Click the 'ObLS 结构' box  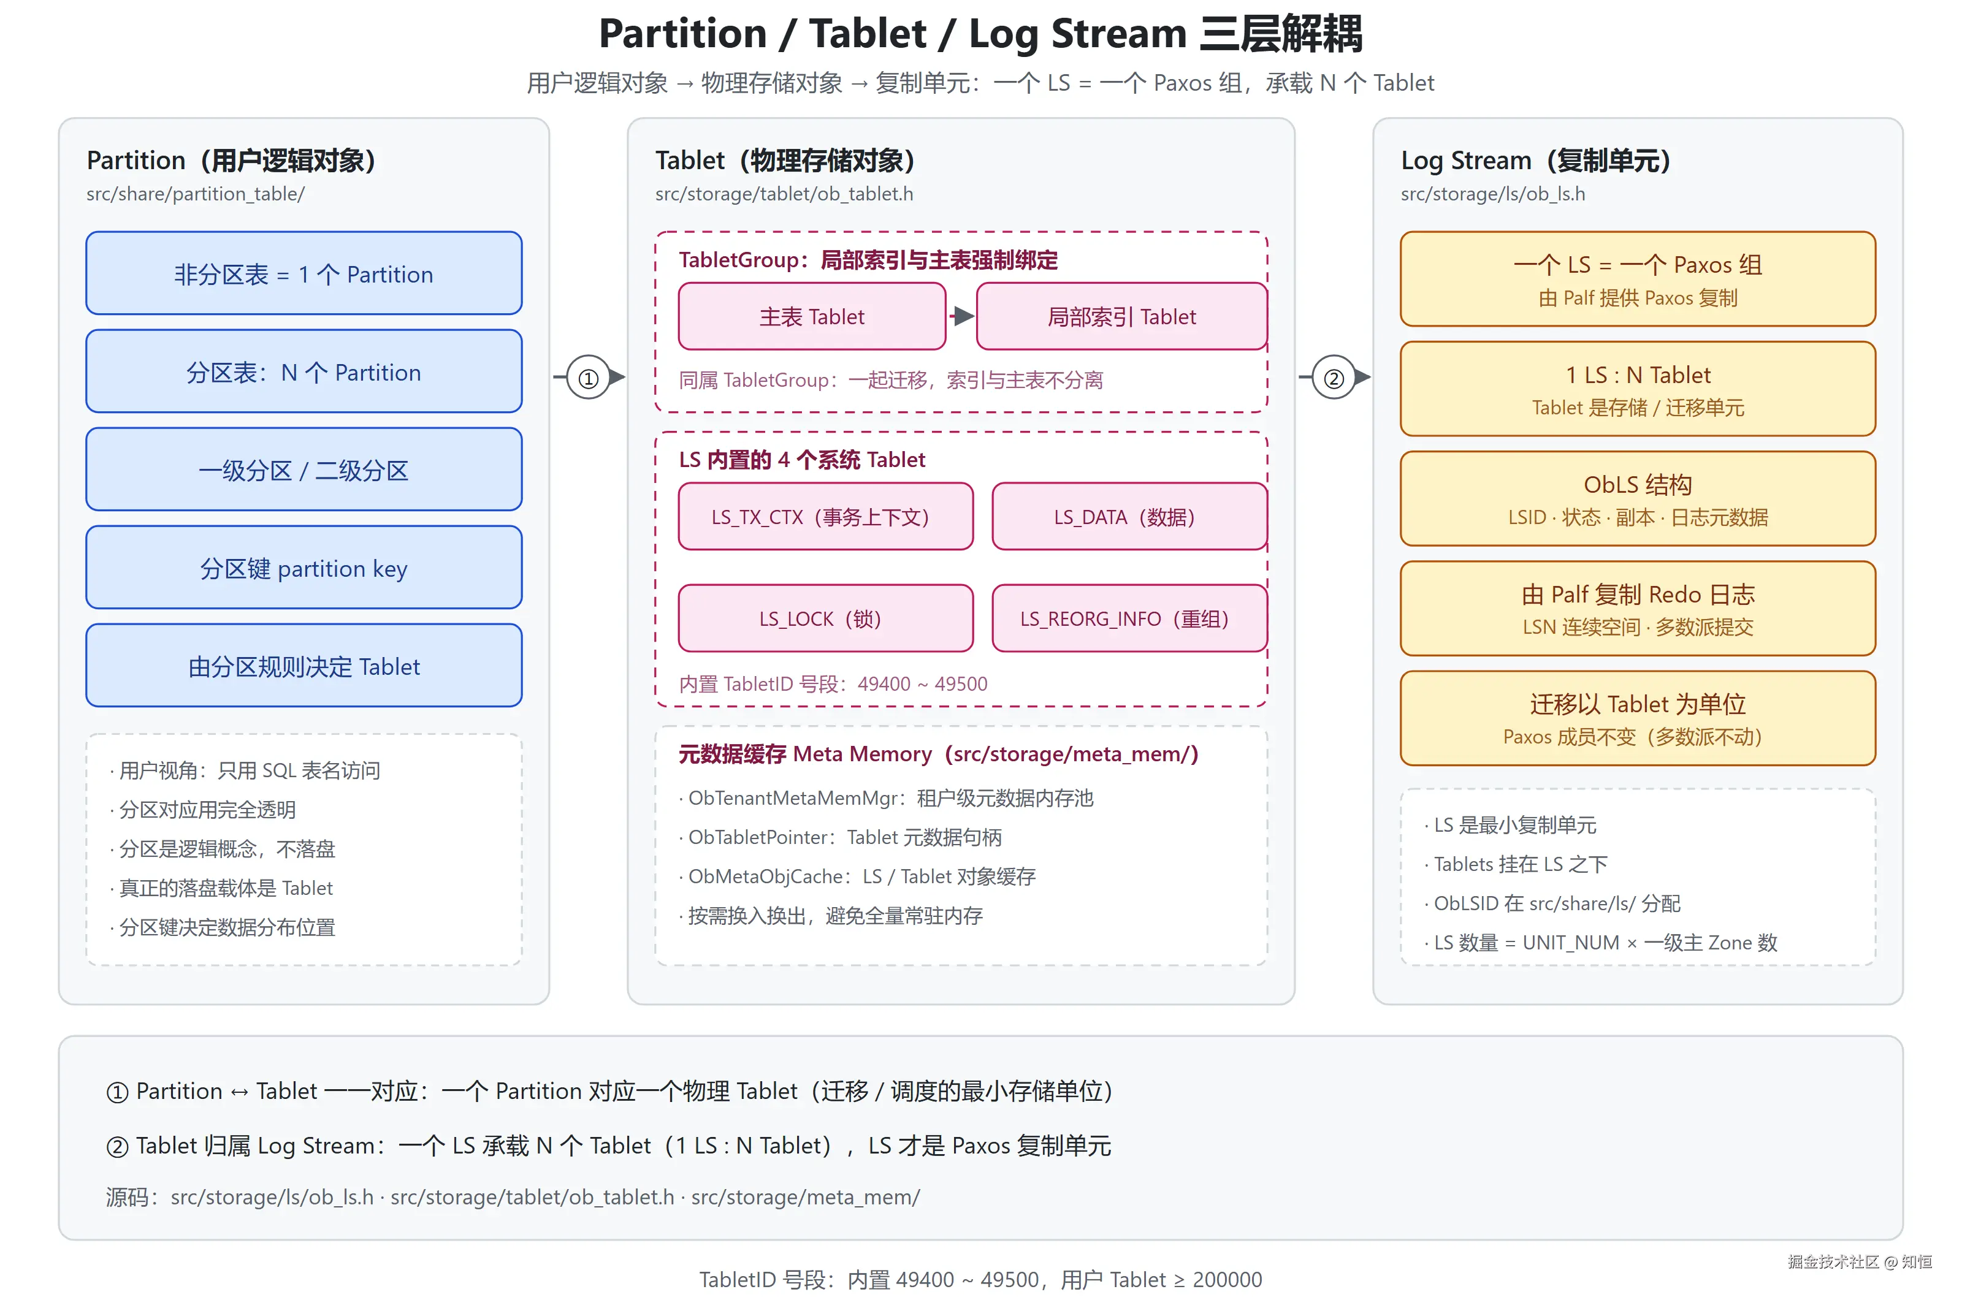click(1638, 498)
